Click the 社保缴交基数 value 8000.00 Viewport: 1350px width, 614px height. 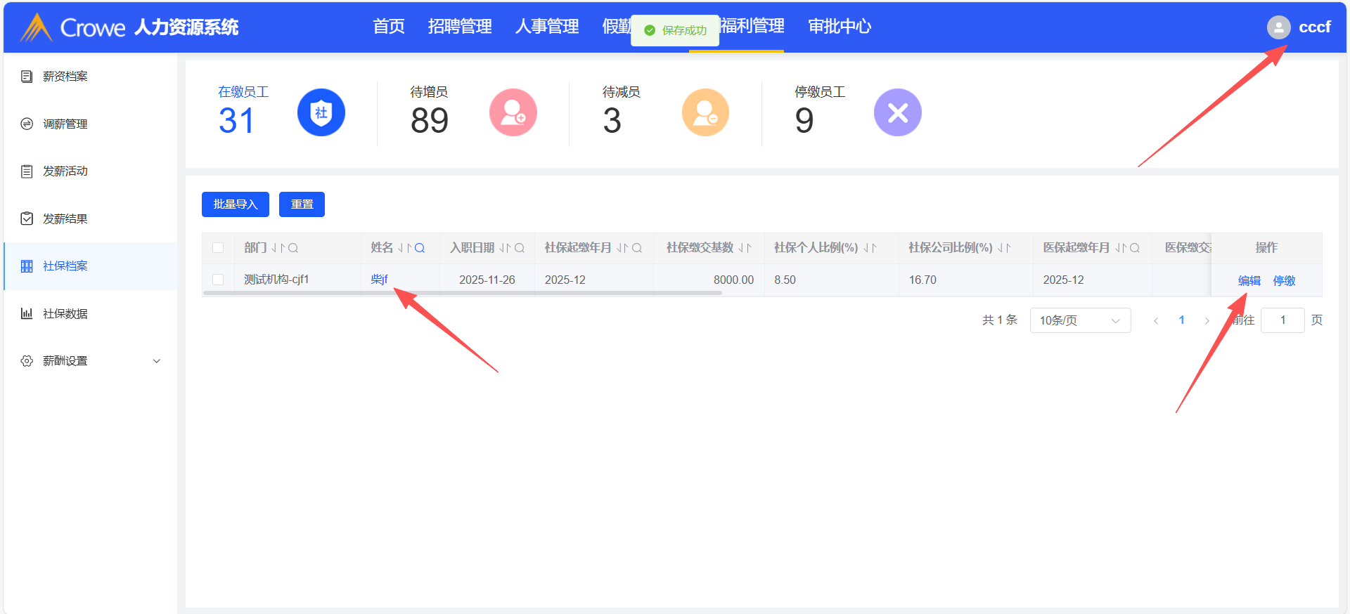pyautogui.click(x=733, y=280)
